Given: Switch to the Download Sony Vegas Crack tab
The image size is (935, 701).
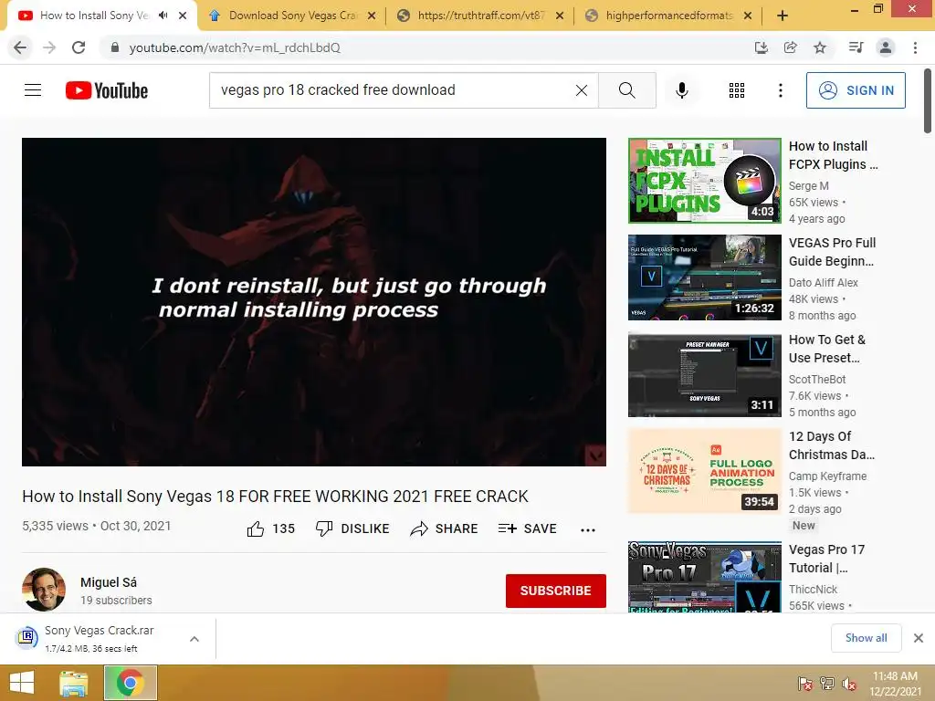Looking at the screenshot, I should [292, 16].
